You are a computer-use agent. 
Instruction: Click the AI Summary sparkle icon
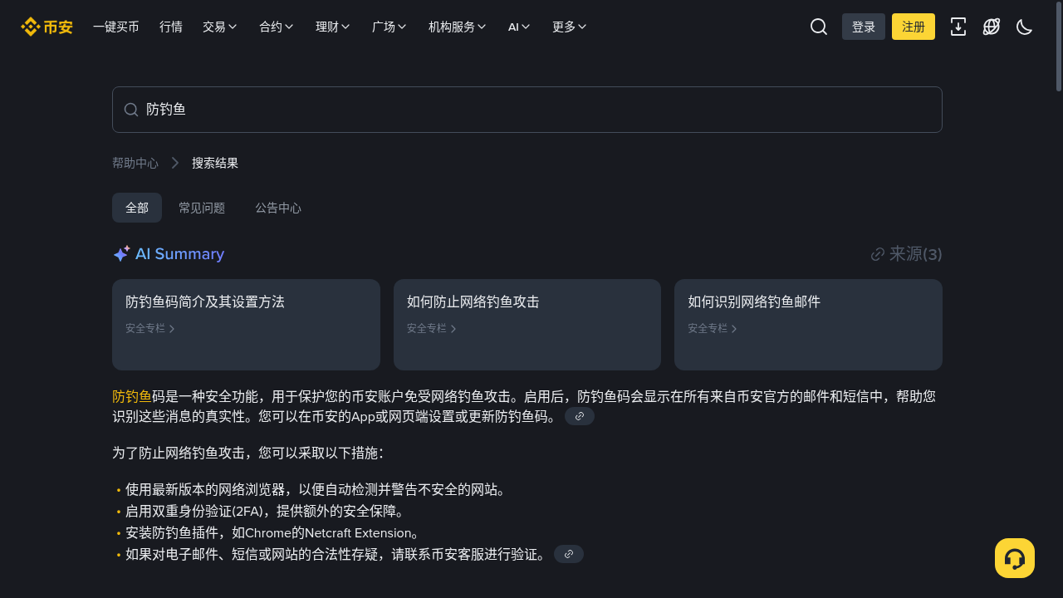[121, 253]
